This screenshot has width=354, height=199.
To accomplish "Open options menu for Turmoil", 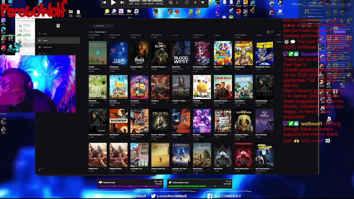I will pyautogui.click(x=105, y=67).
